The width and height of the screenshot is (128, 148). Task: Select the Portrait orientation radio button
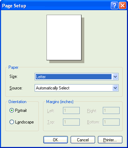tap(12, 110)
